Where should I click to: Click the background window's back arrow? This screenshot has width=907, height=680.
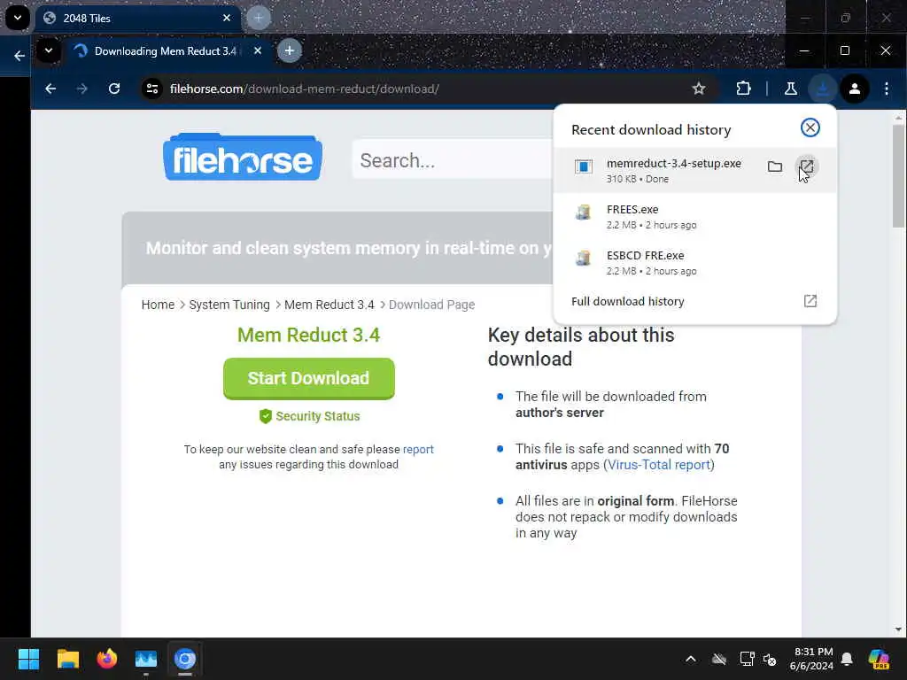(19, 56)
